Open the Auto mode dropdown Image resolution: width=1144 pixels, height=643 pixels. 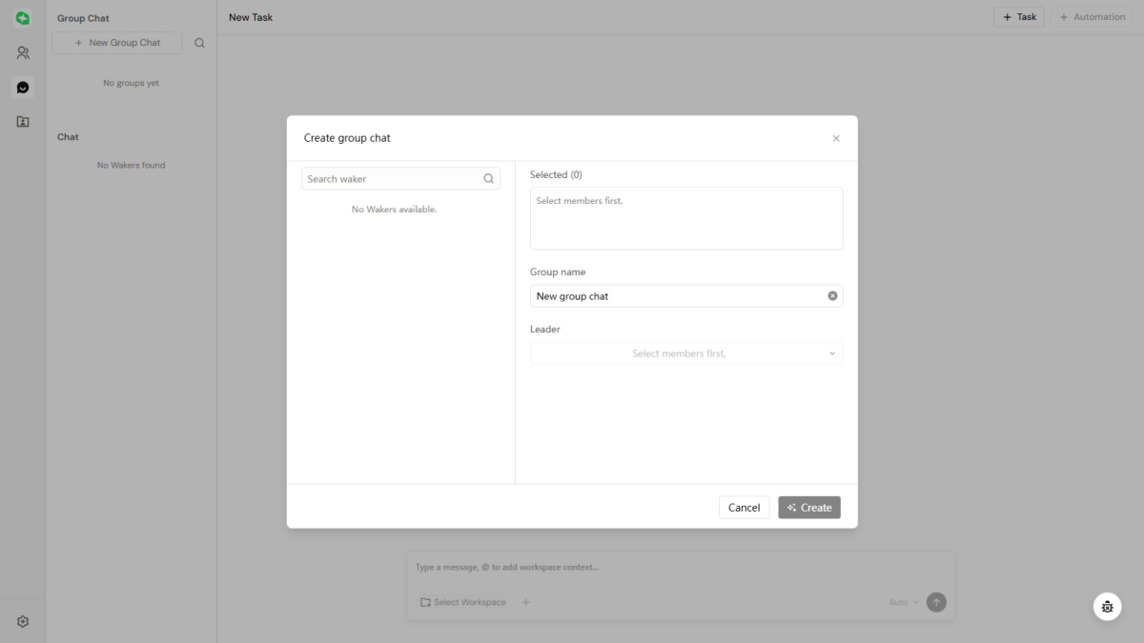tap(903, 602)
